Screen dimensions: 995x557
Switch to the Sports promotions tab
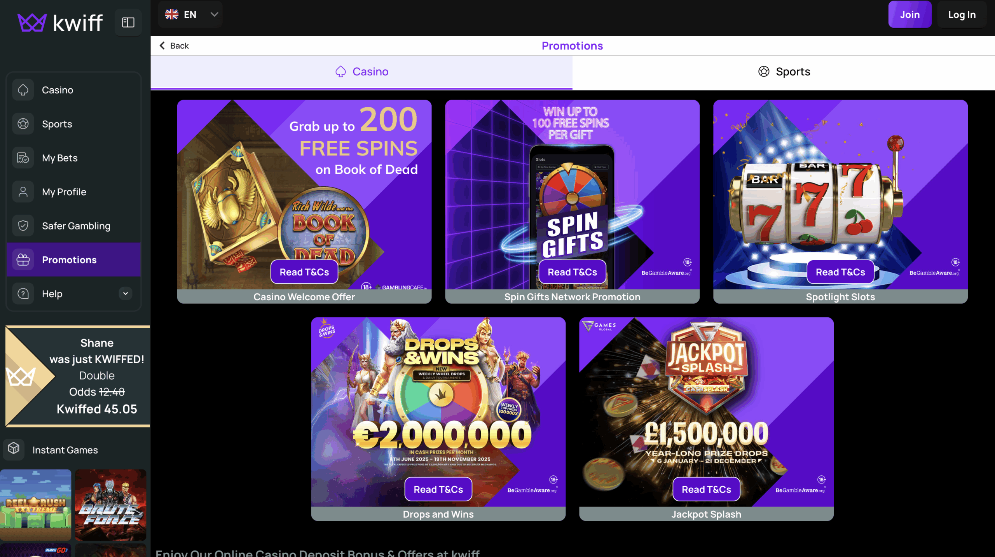coord(784,72)
